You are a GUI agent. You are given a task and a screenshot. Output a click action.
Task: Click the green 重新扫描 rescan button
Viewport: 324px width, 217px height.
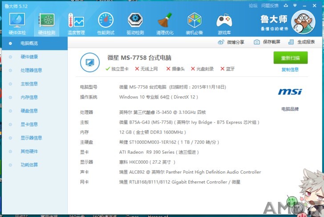tap(291, 58)
